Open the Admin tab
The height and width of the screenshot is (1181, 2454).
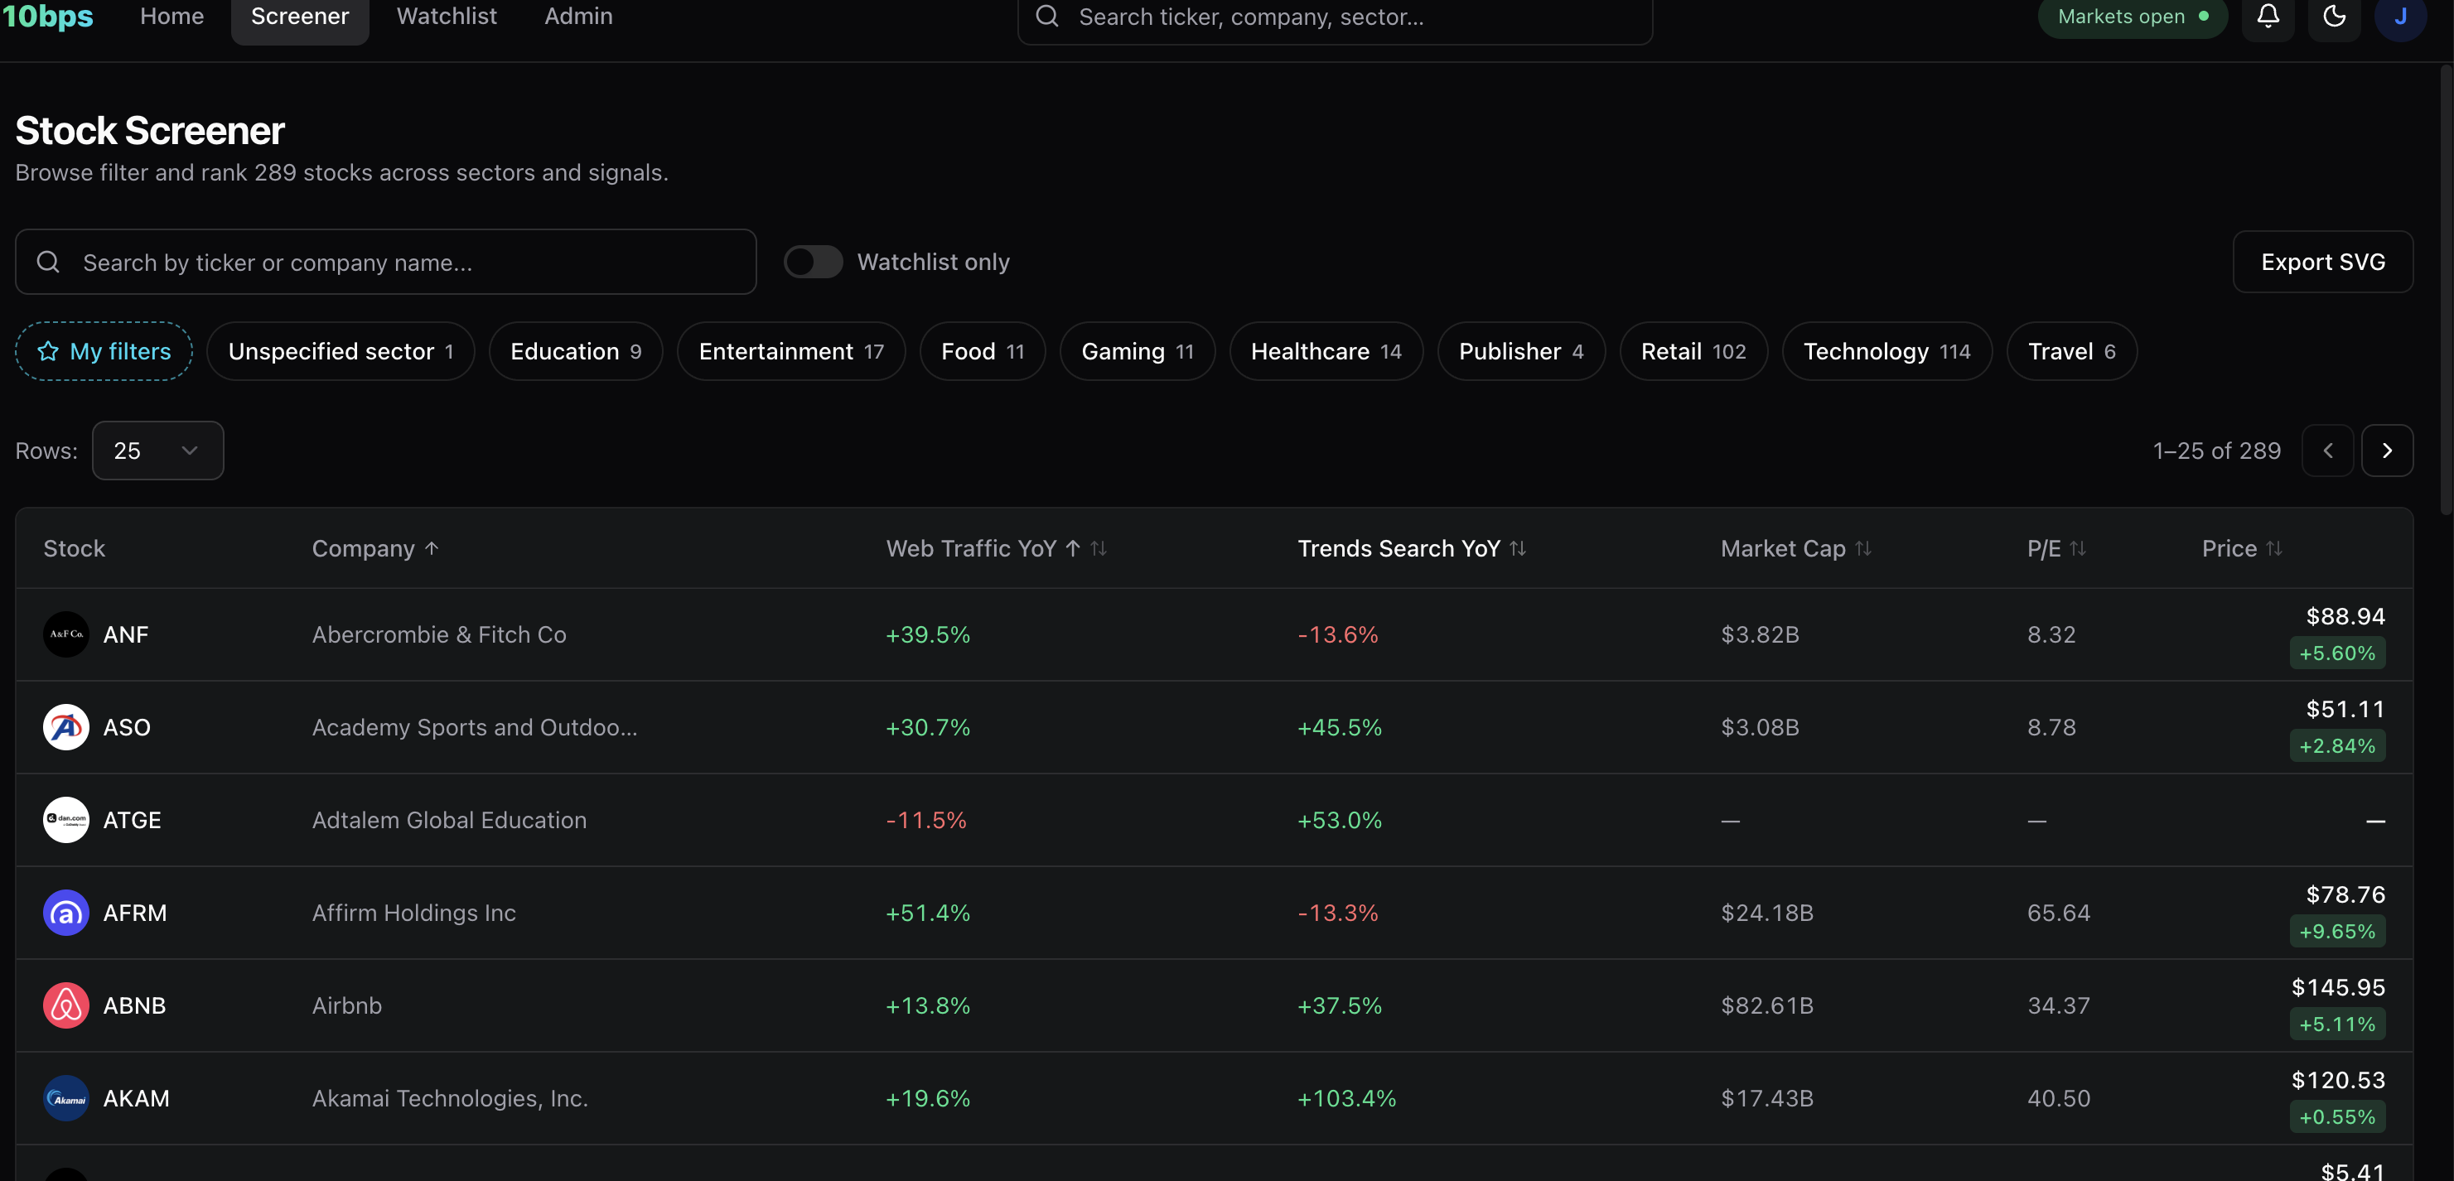578,17
